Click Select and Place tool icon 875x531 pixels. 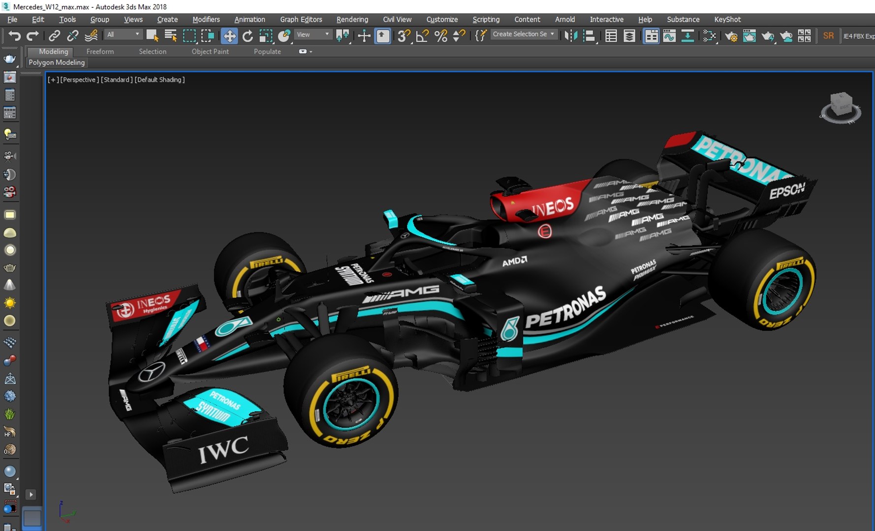click(284, 35)
